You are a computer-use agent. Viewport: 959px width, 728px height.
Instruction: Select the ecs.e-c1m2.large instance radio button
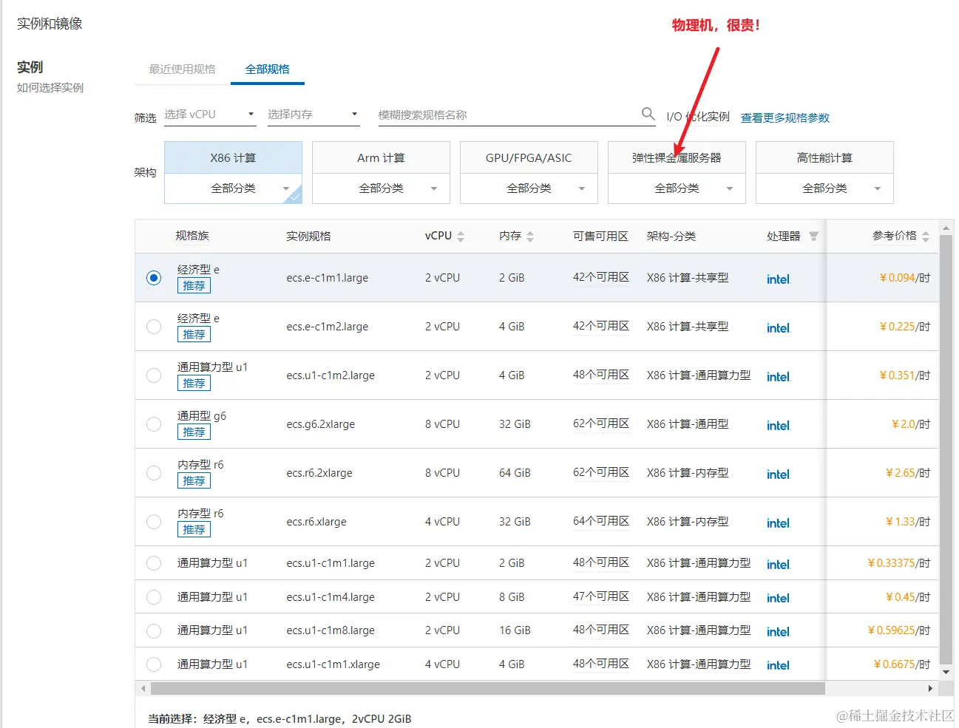tap(153, 326)
